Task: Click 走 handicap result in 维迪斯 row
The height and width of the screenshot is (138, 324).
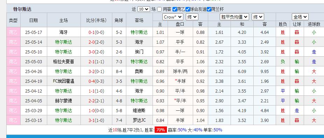Action: [x=297, y=110]
